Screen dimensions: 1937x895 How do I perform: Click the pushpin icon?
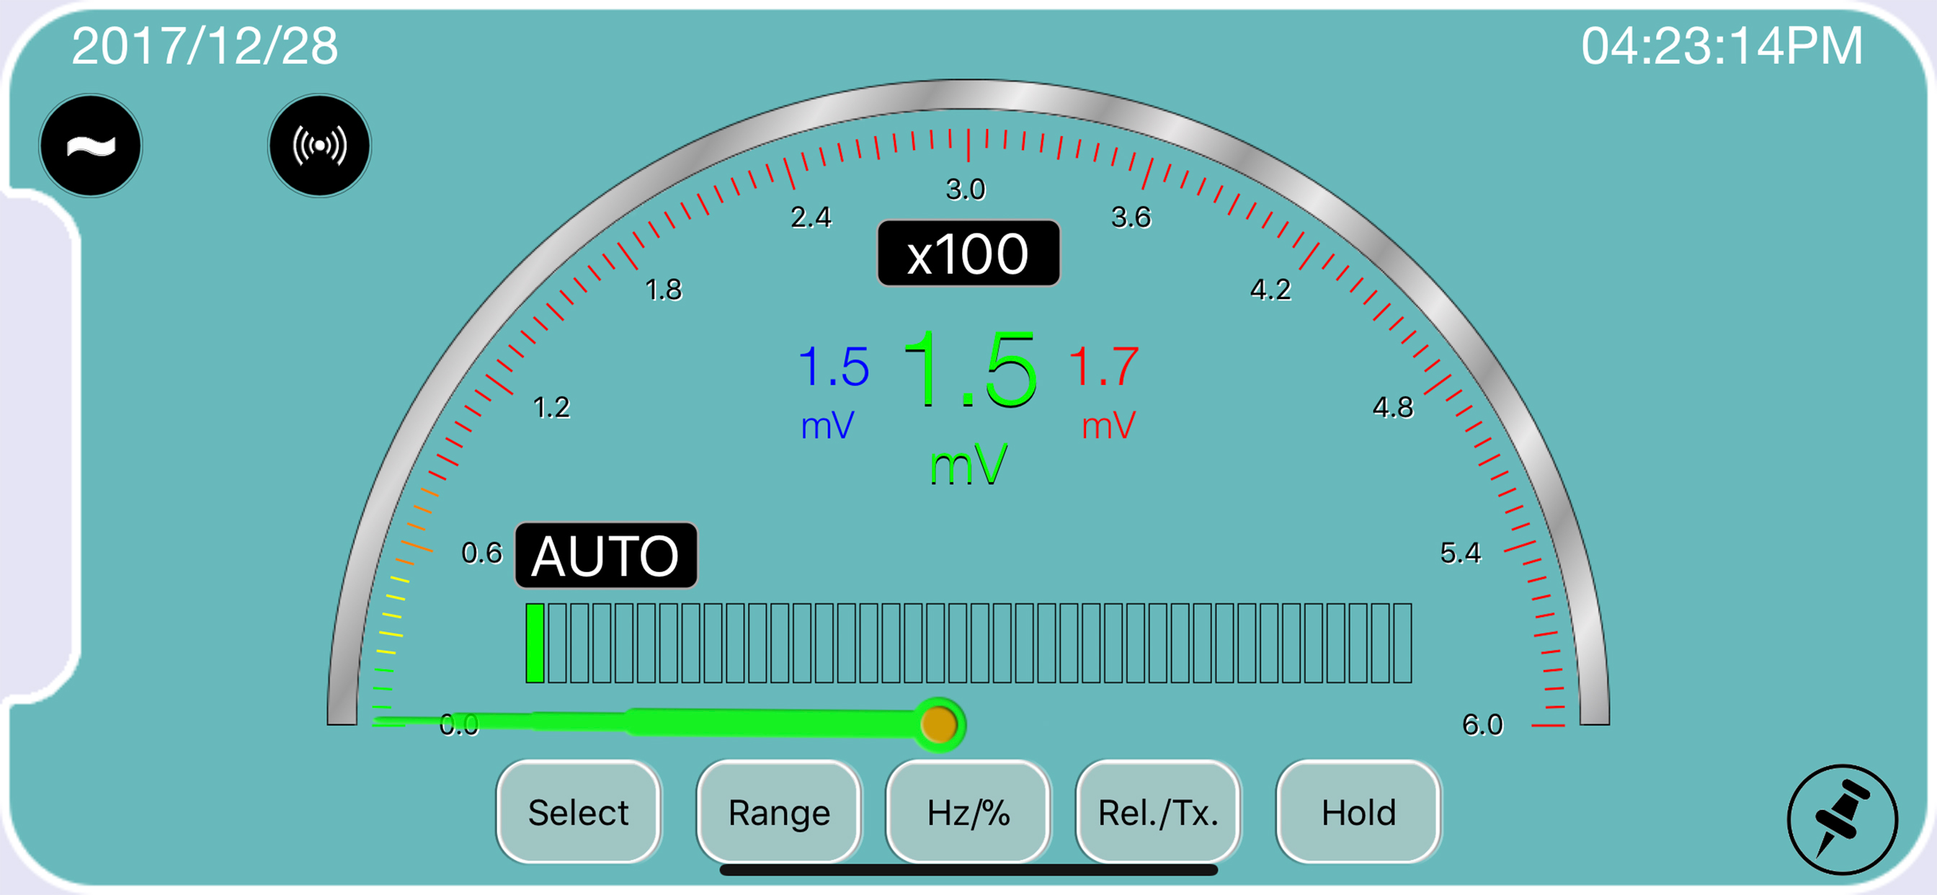click(x=1841, y=819)
